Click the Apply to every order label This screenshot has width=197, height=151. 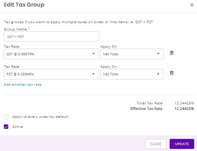(40, 117)
